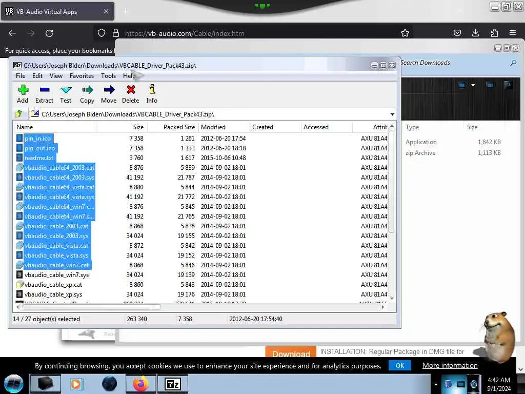The height and width of the screenshot is (394, 525).
Task: Bookmark this page with the star icon
Action: click(405, 33)
